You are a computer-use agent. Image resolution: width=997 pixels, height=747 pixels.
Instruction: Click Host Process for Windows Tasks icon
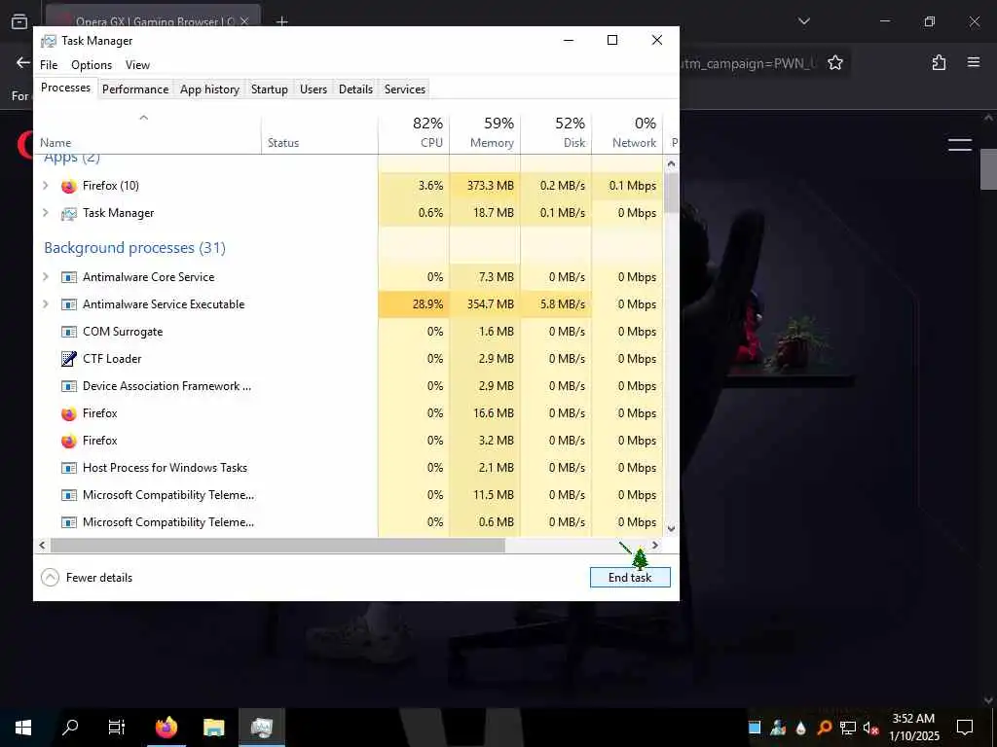69,468
